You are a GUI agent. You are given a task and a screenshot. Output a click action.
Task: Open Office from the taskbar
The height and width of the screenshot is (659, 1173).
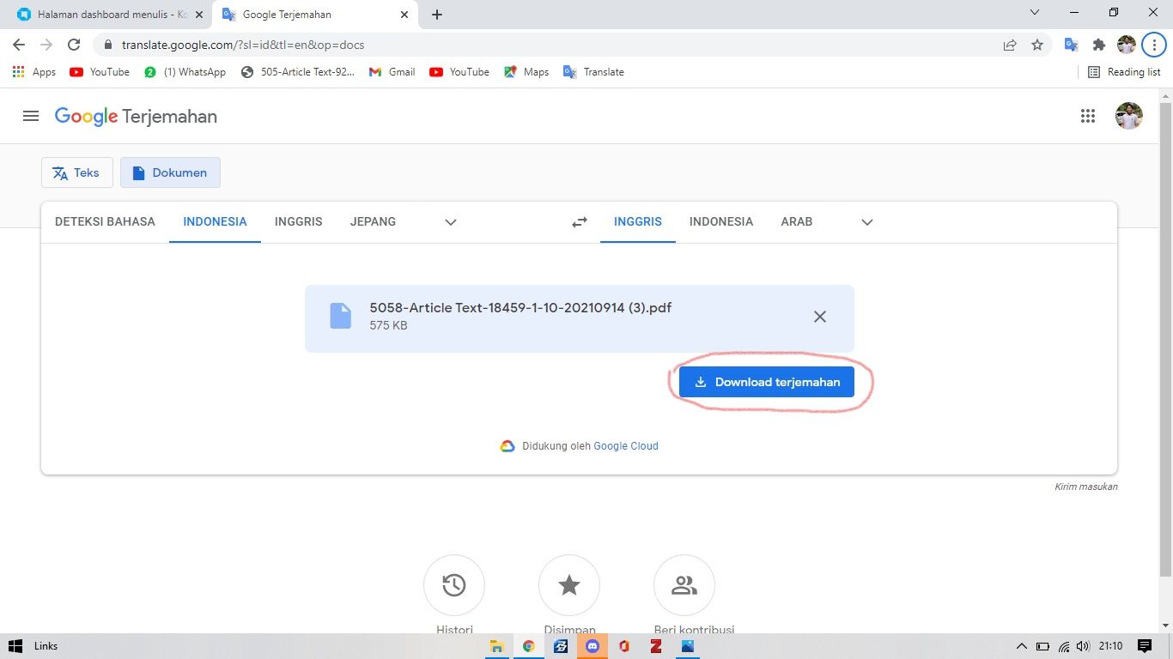pyautogui.click(x=624, y=646)
